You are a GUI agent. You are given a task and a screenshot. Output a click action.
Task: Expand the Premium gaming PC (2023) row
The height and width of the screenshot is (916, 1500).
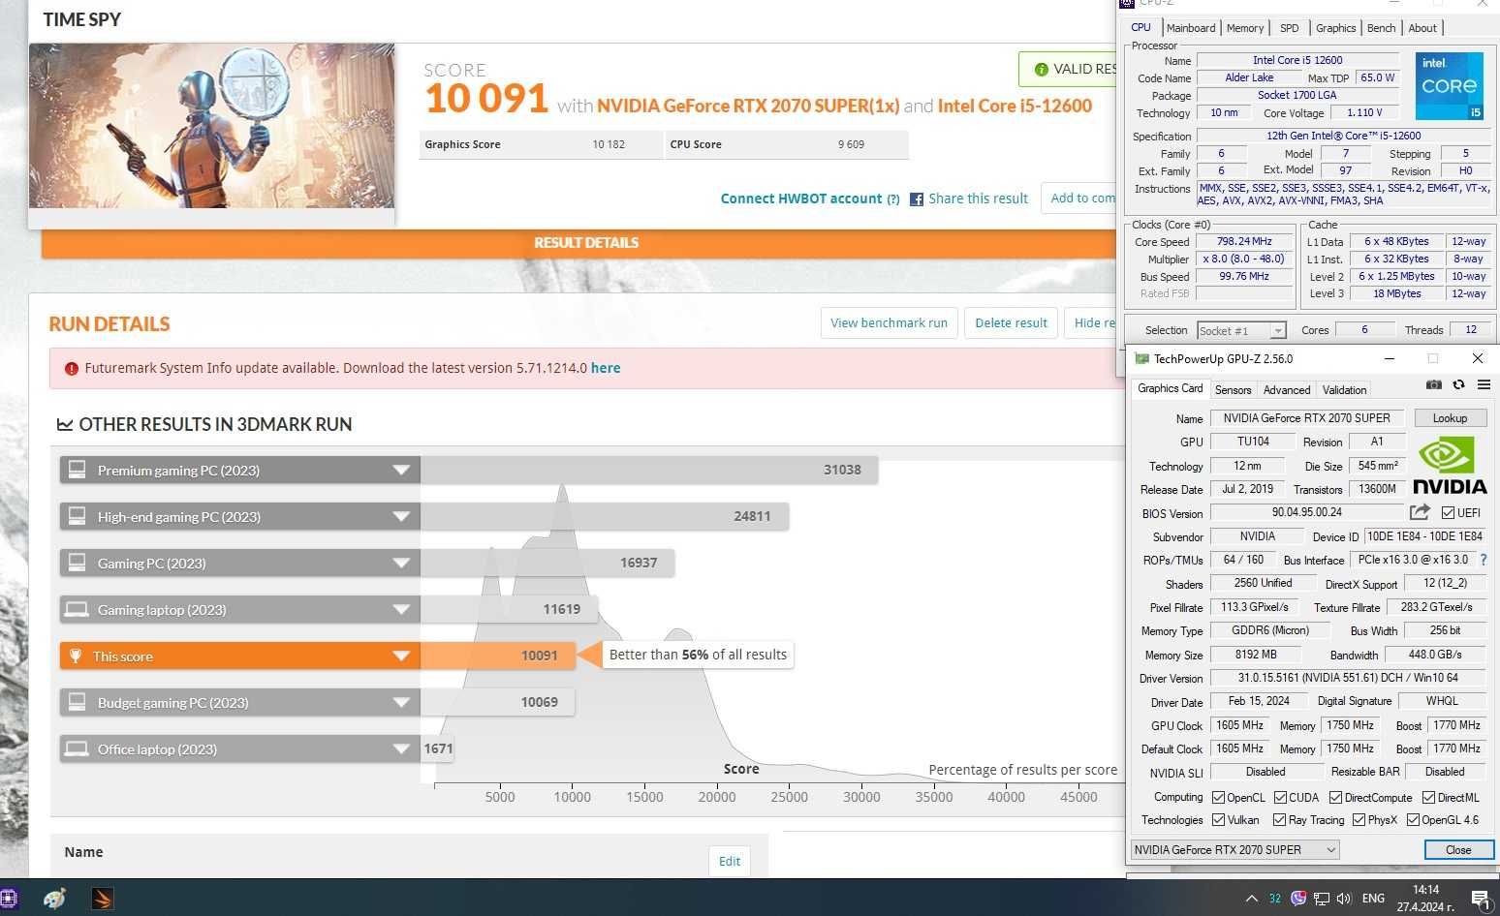[x=401, y=471]
